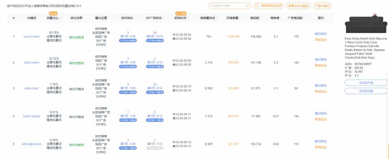Click SP ad rank 32 in sofa cover row
389x159 pixels.
155,84
